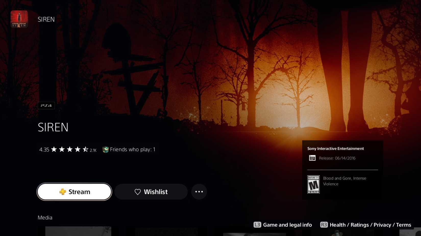
Task: Click the five-star rating display
Action: [x=69, y=149]
